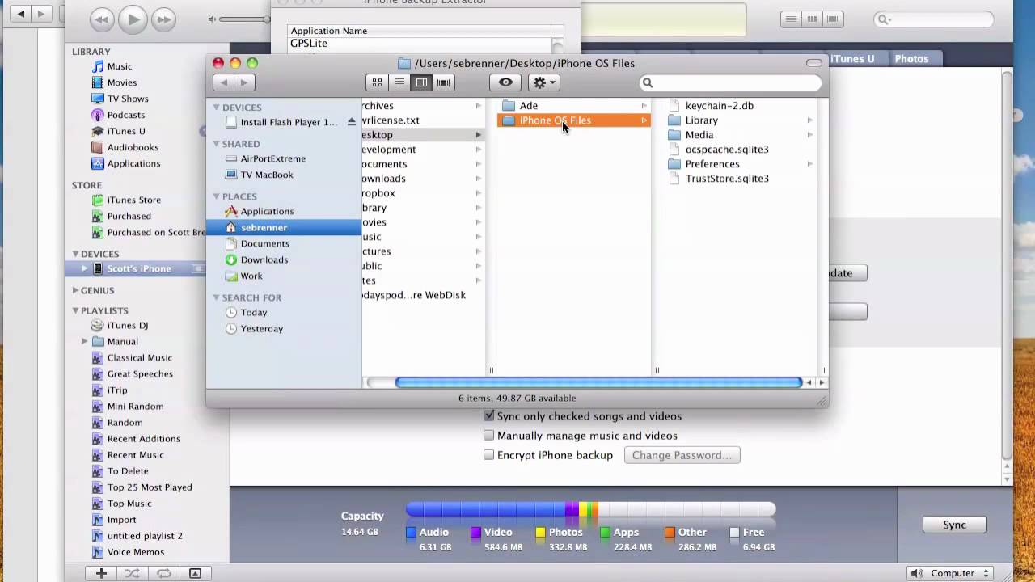Collapse SHARED section in Finder sidebar
This screenshot has width=1035, height=582.
coord(217,144)
